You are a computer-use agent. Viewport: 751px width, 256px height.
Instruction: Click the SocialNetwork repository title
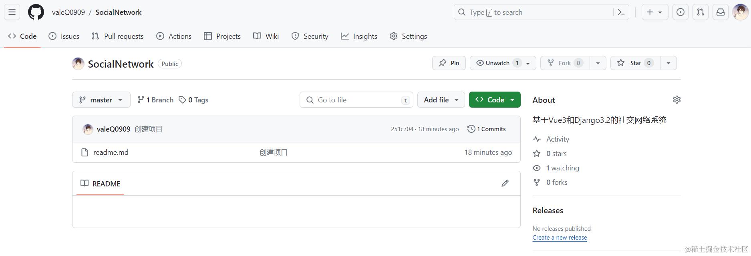tap(121, 64)
